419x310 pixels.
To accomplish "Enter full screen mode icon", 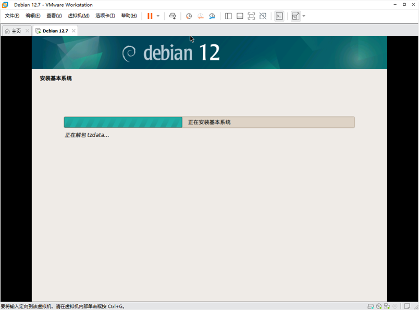I will click(251, 16).
